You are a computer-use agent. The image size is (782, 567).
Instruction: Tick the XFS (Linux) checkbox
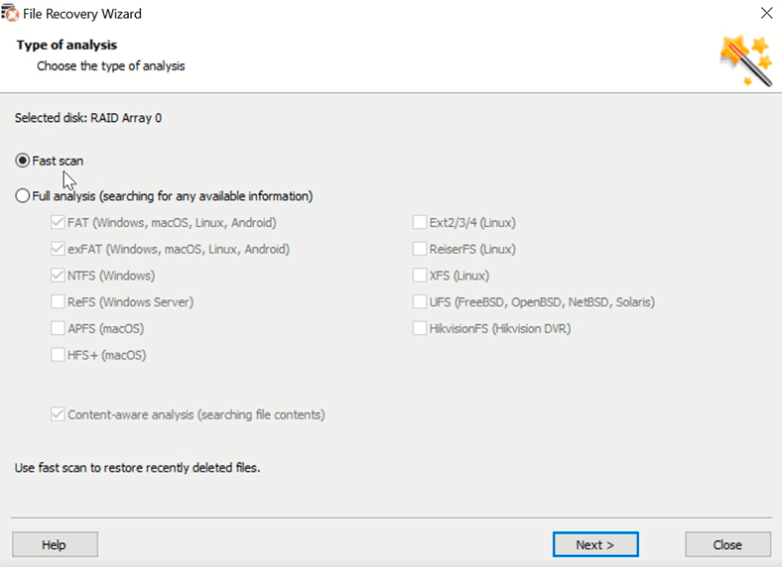(420, 275)
